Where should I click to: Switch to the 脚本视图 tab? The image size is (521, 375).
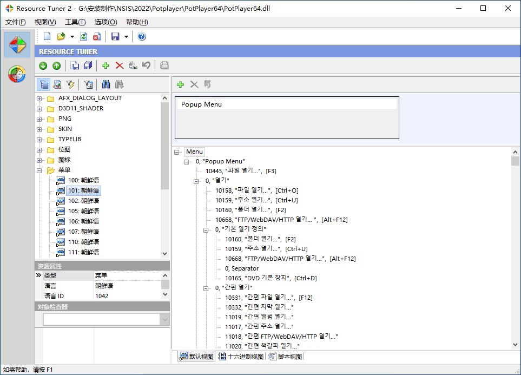285,357
